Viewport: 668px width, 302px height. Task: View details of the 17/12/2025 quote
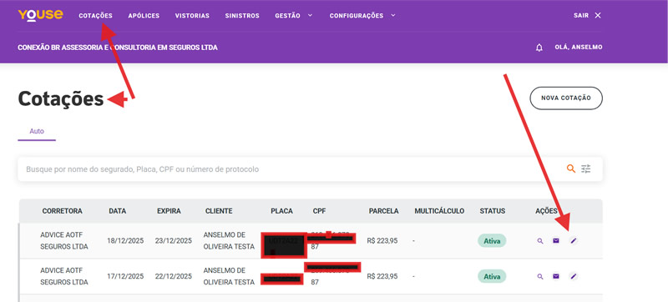[x=540, y=276]
